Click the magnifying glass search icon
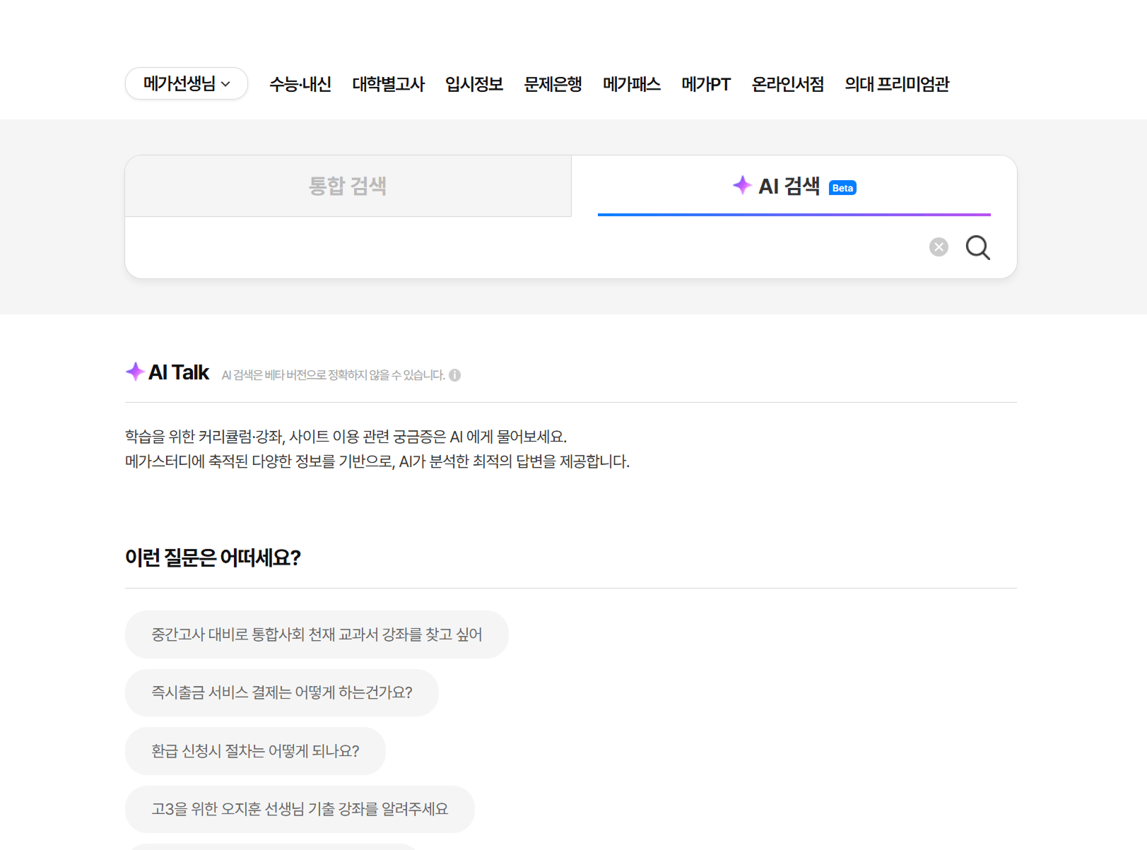Image resolution: width=1147 pixels, height=850 pixels. coord(977,247)
